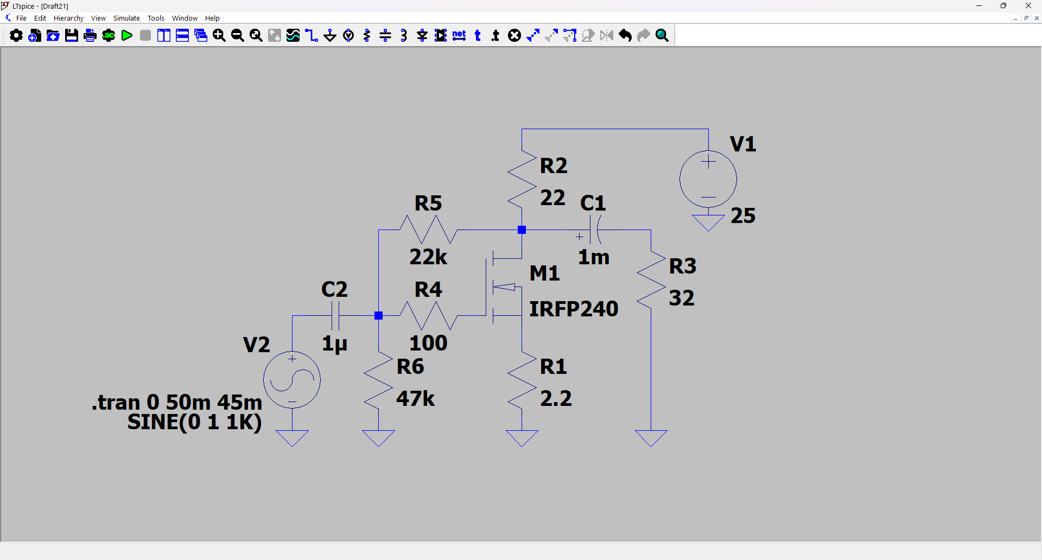The height and width of the screenshot is (560, 1042).
Task: Select the Draw Wire tool
Action: point(312,36)
